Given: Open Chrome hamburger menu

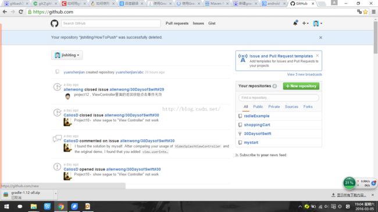Looking at the screenshot, I should tap(373, 12).
